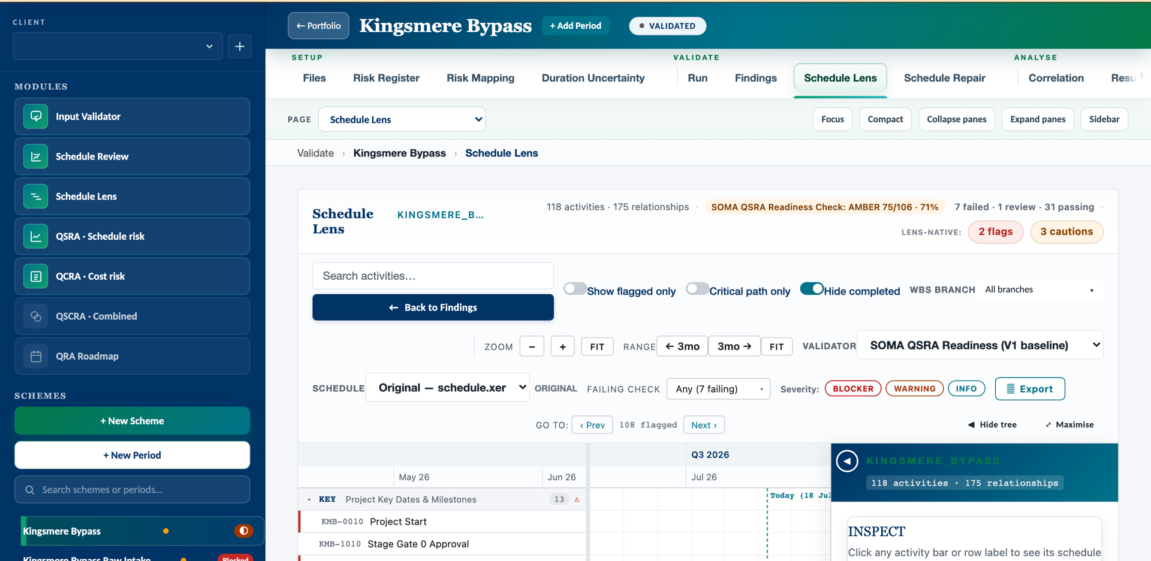This screenshot has height=561, width=1151.
Task: Click the Compact layout button
Action: [x=885, y=119]
